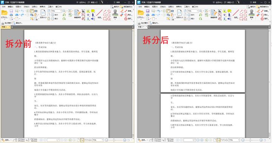
Task: Eraser tool in right window toolbar
Action: coord(258,15)
